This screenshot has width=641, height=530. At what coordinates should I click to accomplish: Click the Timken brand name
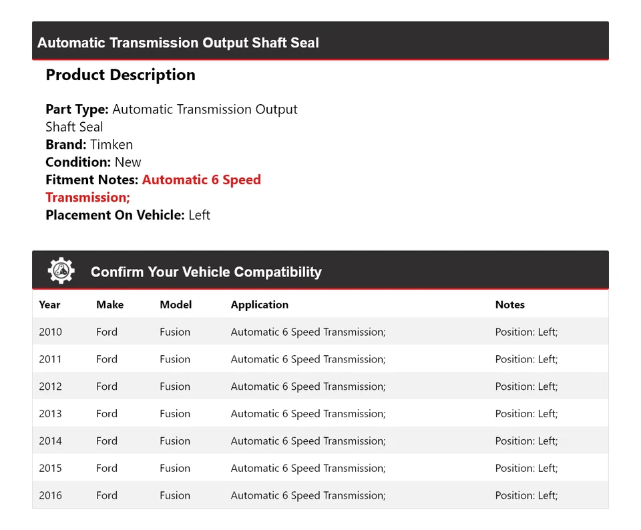click(x=112, y=144)
